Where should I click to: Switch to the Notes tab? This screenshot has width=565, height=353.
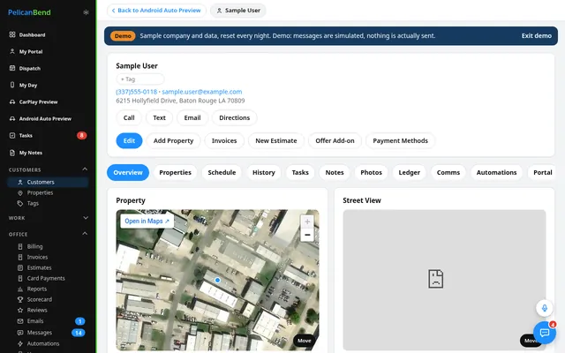click(335, 173)
